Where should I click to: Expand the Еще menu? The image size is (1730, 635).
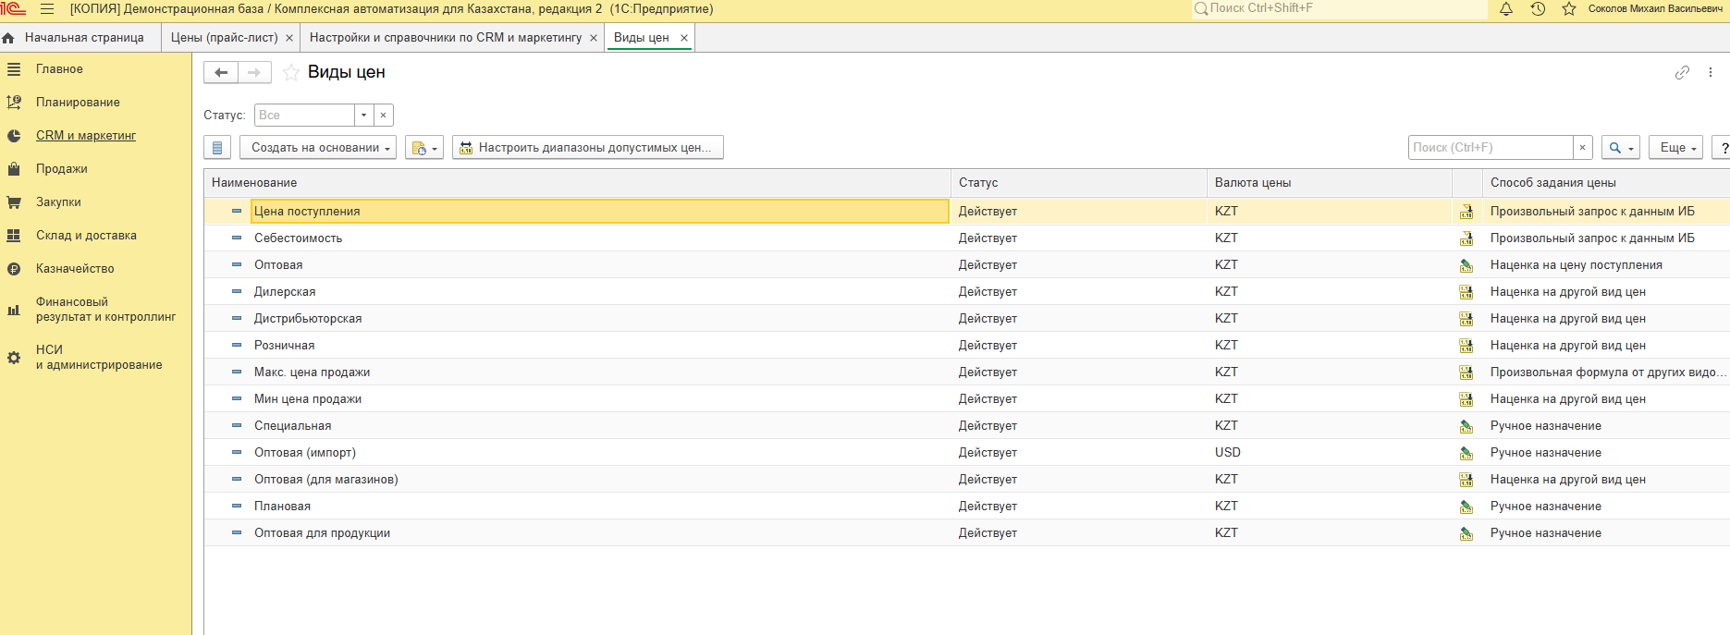tap(1675, 148)
